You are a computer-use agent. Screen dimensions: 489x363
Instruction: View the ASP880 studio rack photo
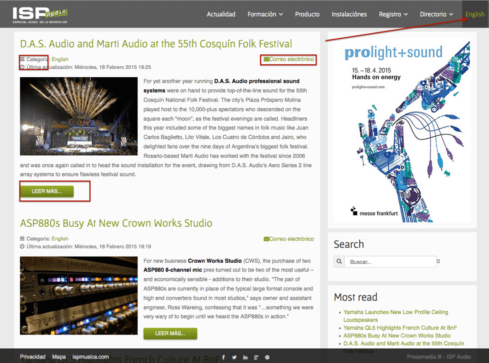(79, 296)
